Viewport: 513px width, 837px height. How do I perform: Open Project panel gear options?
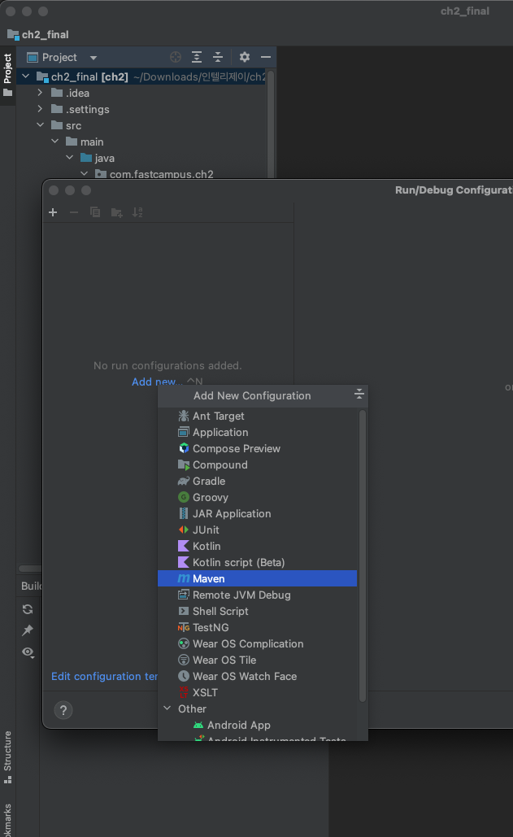244,57
